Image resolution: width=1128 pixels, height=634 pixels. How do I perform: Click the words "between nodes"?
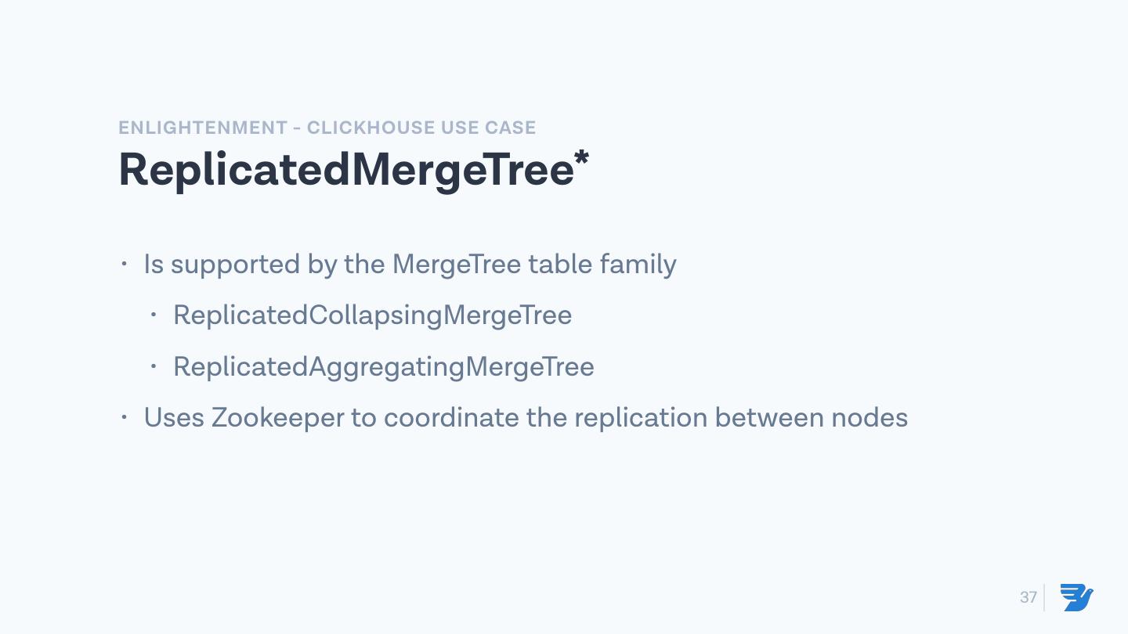click(x=811, y=417)
